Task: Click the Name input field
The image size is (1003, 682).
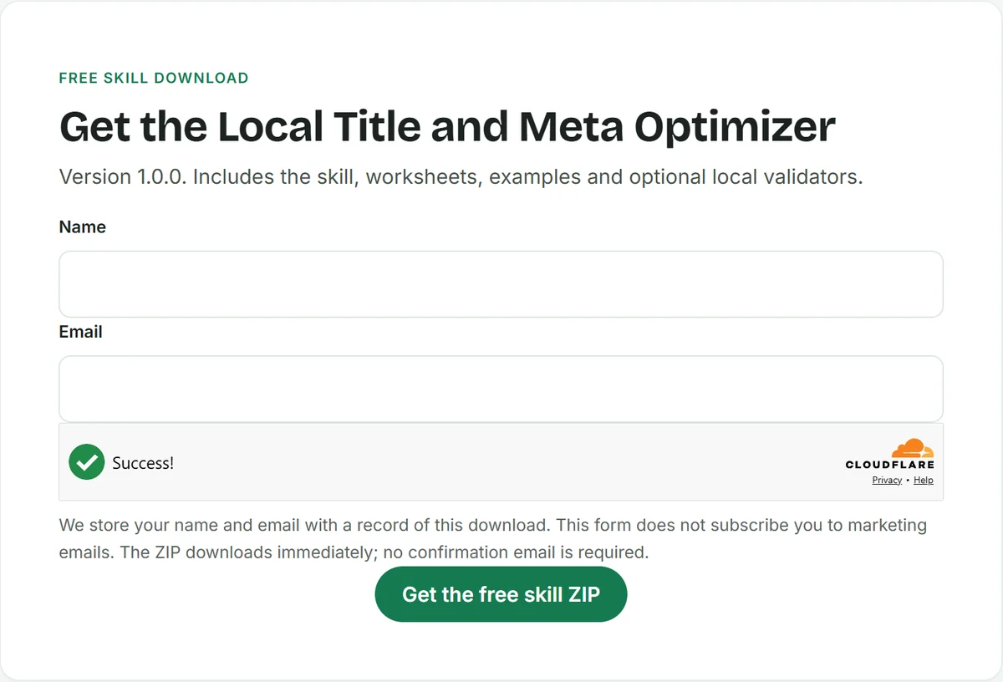Action: coord(501,284)
